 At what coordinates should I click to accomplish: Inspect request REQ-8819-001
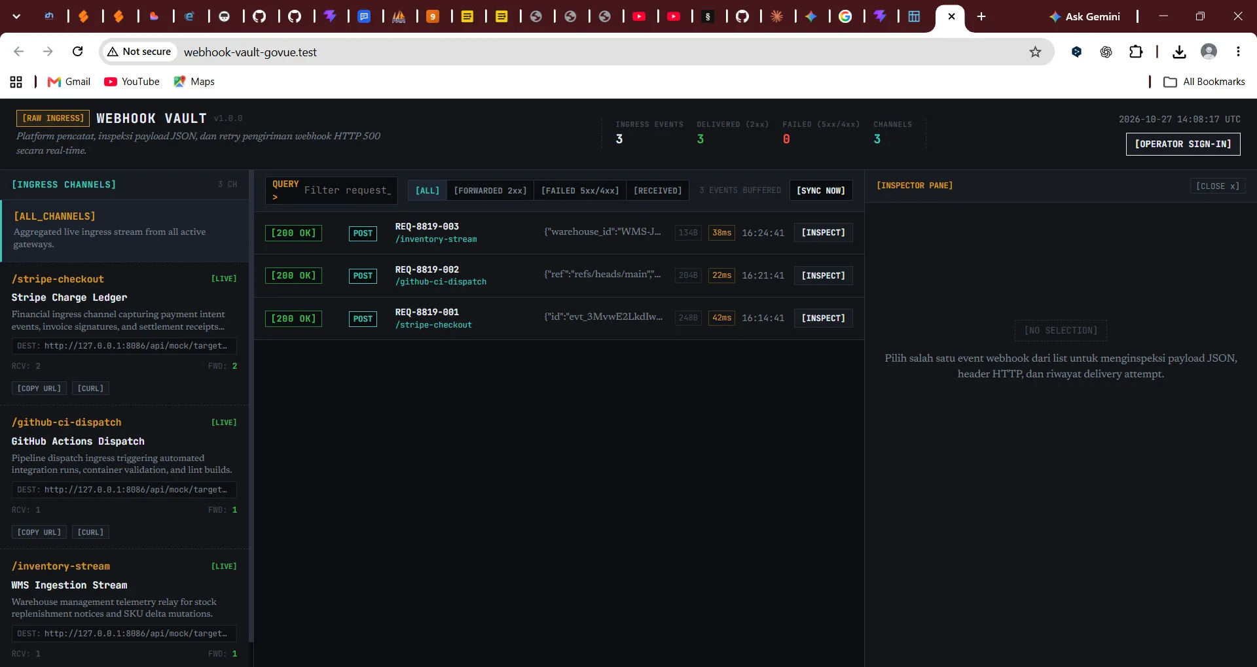[824, 318]
